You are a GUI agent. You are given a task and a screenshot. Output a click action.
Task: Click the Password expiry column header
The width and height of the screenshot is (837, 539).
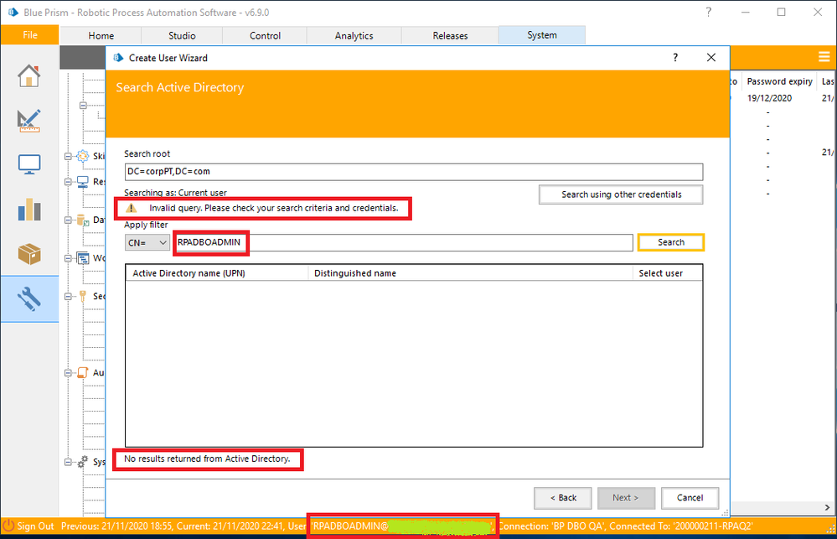779,81
